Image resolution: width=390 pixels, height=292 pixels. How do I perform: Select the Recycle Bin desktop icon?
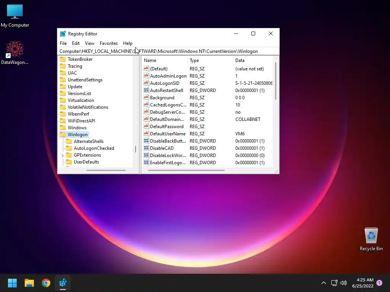click(x=371, y=239)
